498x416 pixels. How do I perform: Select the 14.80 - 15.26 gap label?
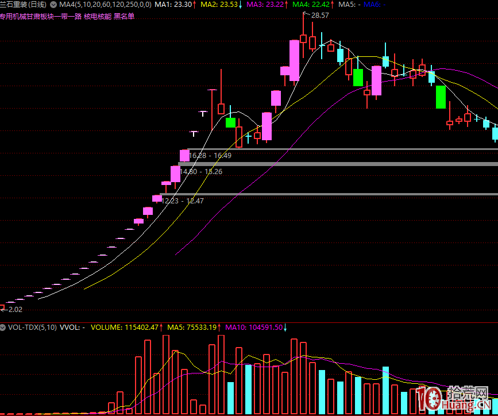(x=201, y=172)
